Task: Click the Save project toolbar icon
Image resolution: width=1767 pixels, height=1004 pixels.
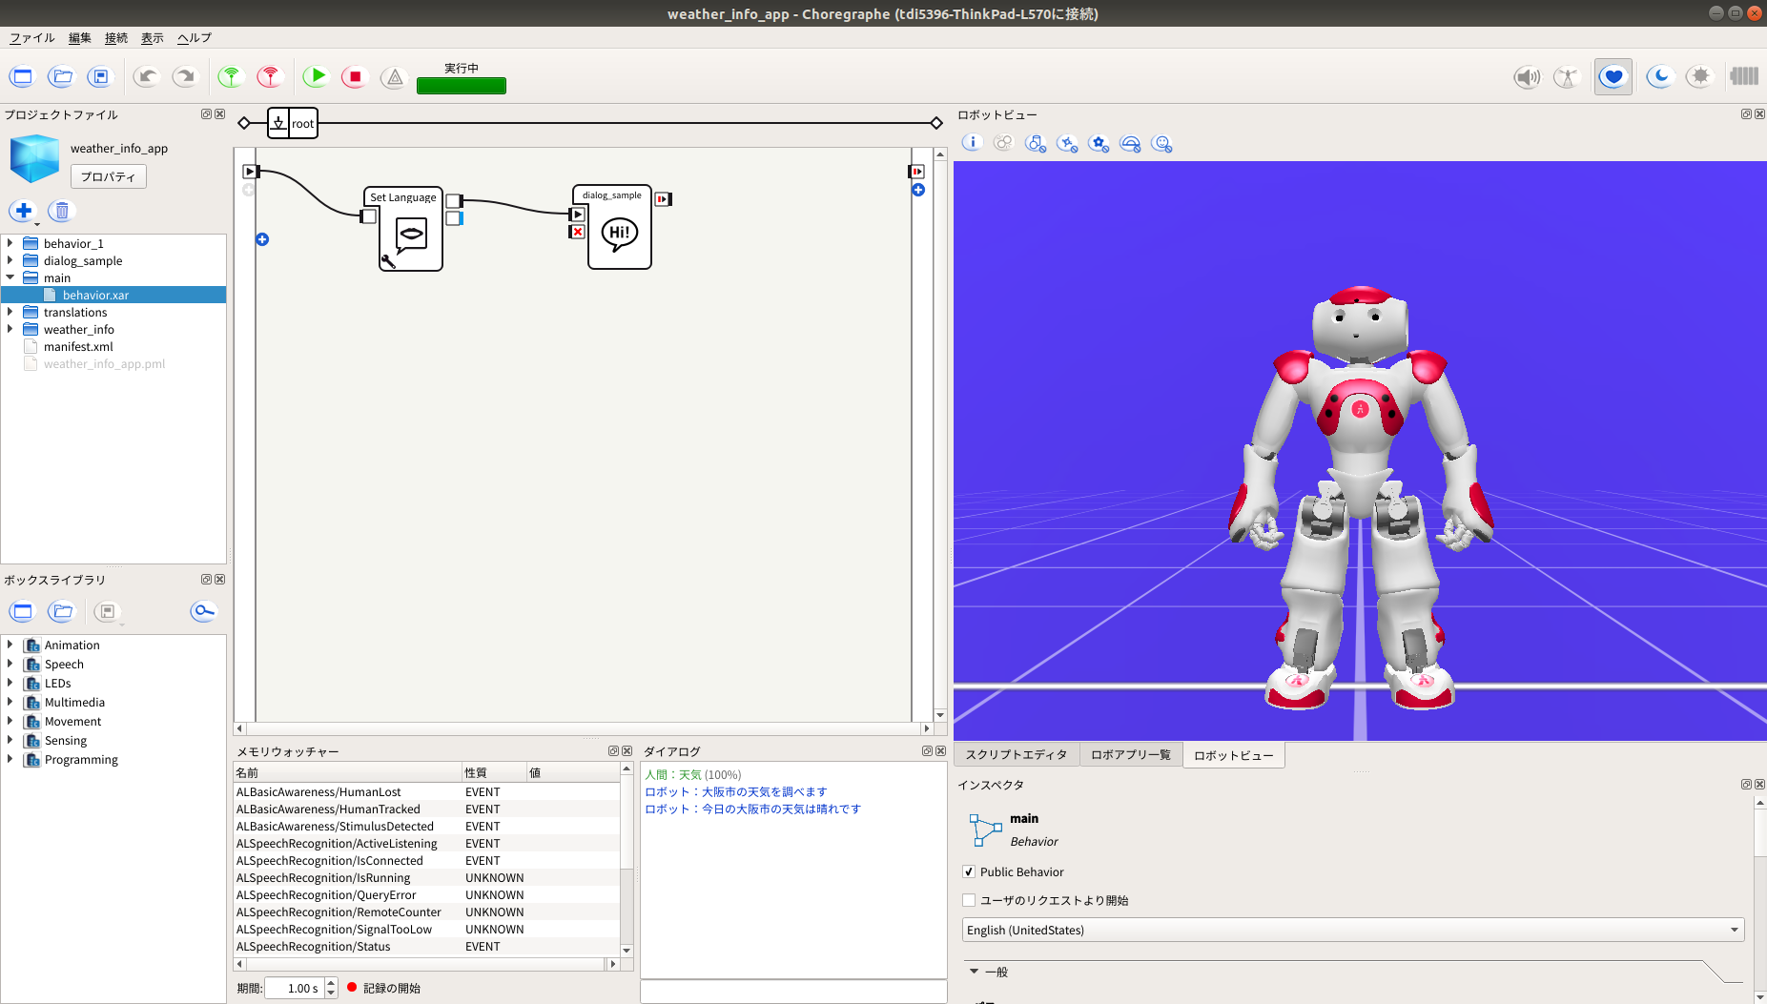Action: (100, 76)
